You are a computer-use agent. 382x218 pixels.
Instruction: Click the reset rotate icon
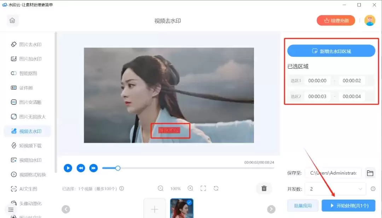pyautogui.click(x=216, y=188)
